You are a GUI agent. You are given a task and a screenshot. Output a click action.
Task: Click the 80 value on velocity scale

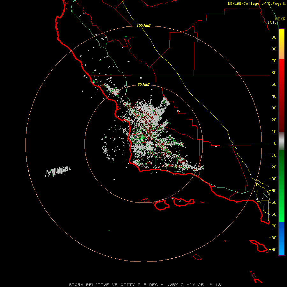tap(274, 49)
